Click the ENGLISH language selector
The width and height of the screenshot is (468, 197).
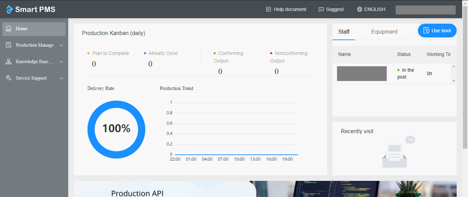[374, 10]
